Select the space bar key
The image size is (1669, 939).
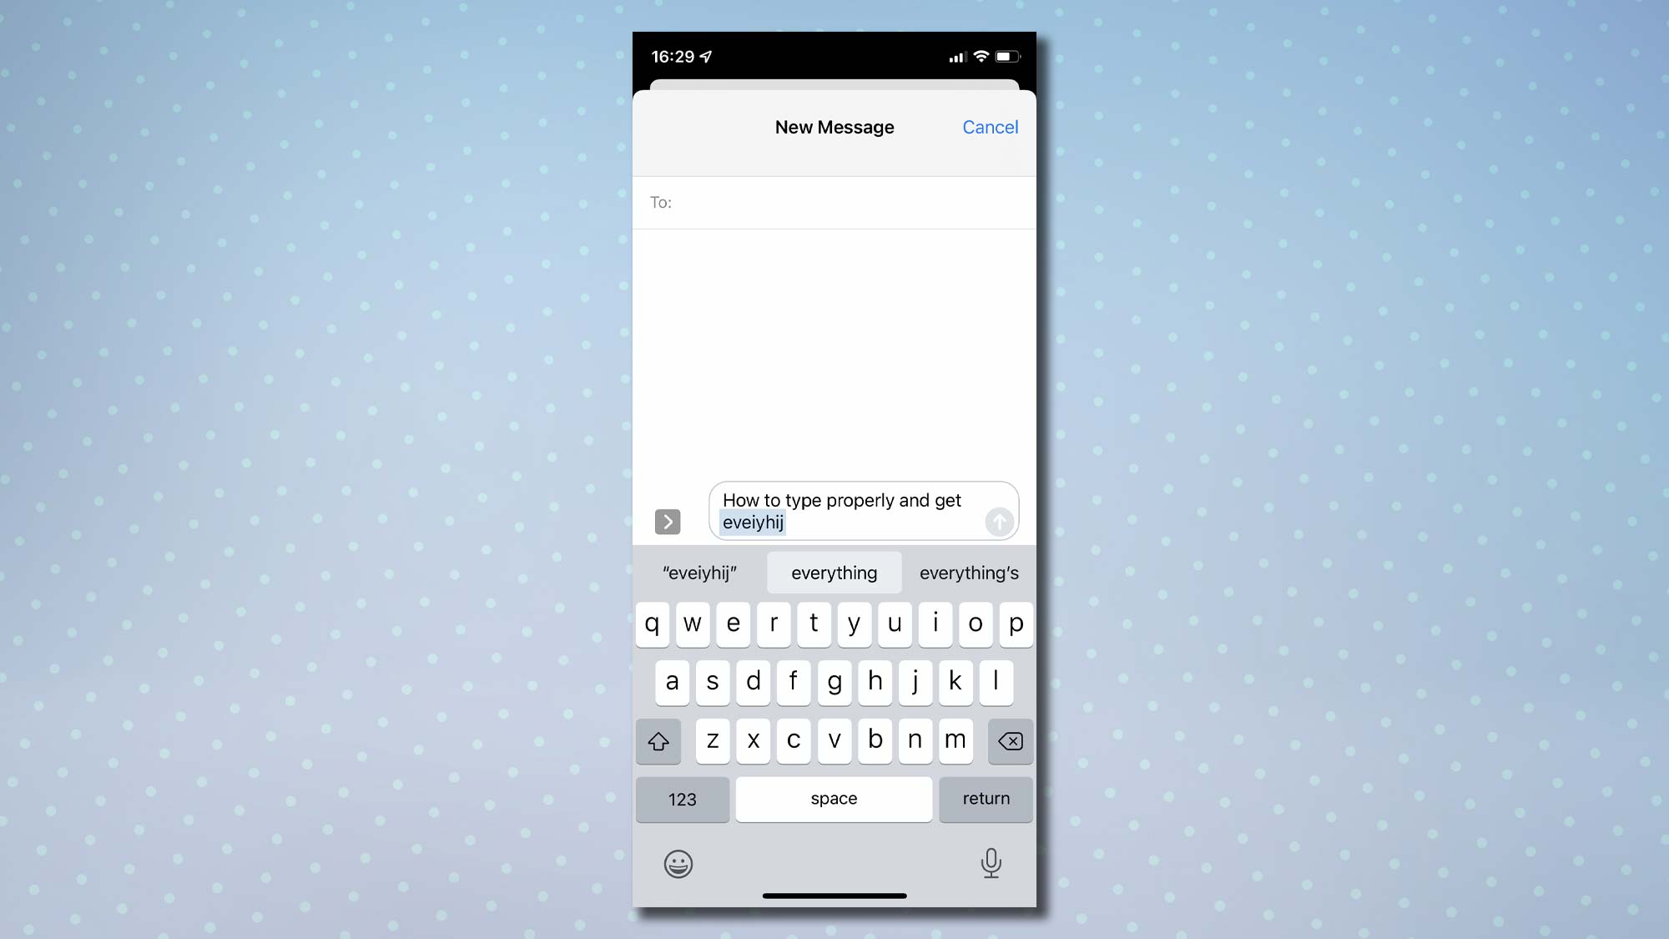coord(834,799)
